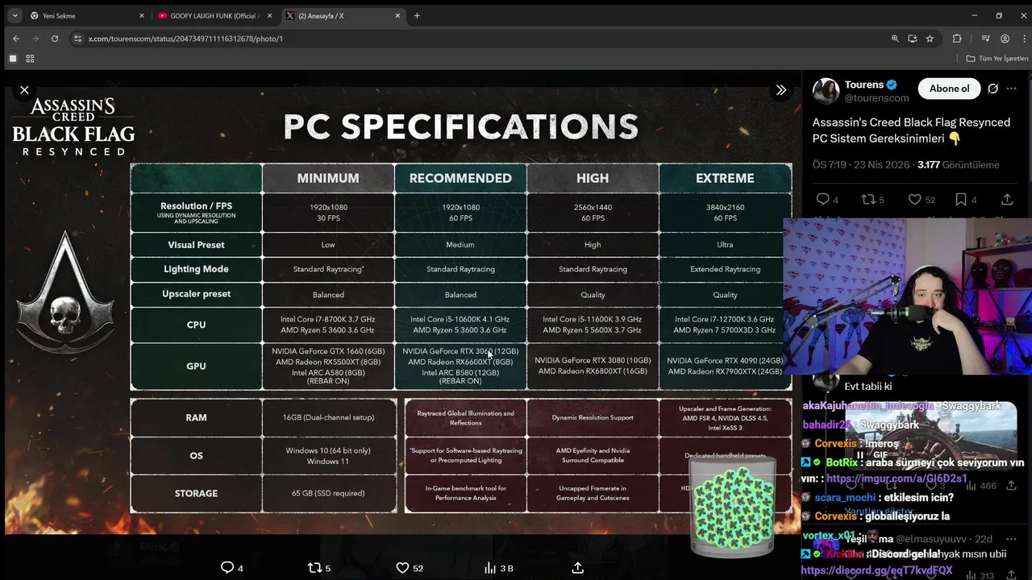The image size is (1032, 580).
Task: Repost icon in tweet side panel
Action: point(868,199)
